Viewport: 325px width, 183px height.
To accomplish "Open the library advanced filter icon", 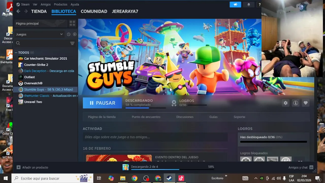I will [x=72, y=43].
